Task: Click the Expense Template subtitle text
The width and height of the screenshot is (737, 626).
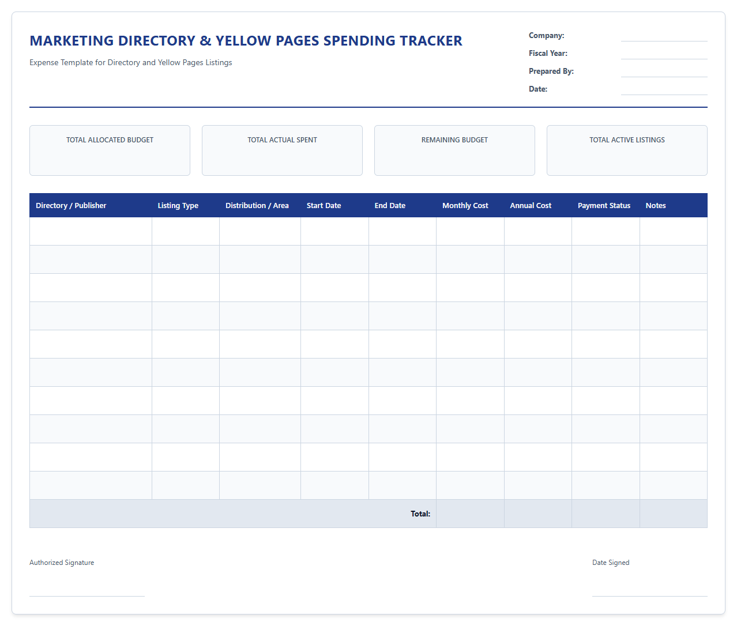Action: [131, 62]
